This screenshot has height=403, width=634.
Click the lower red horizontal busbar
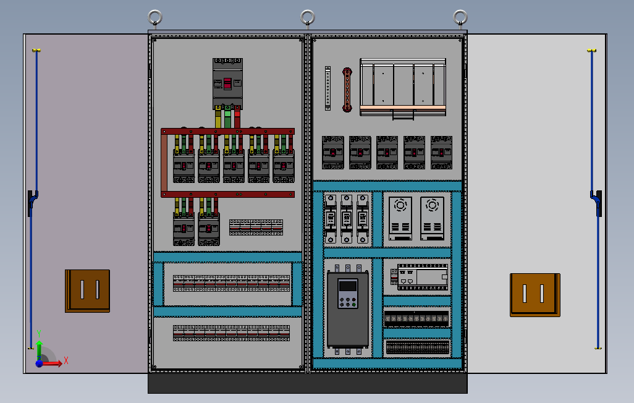(227, 195)
